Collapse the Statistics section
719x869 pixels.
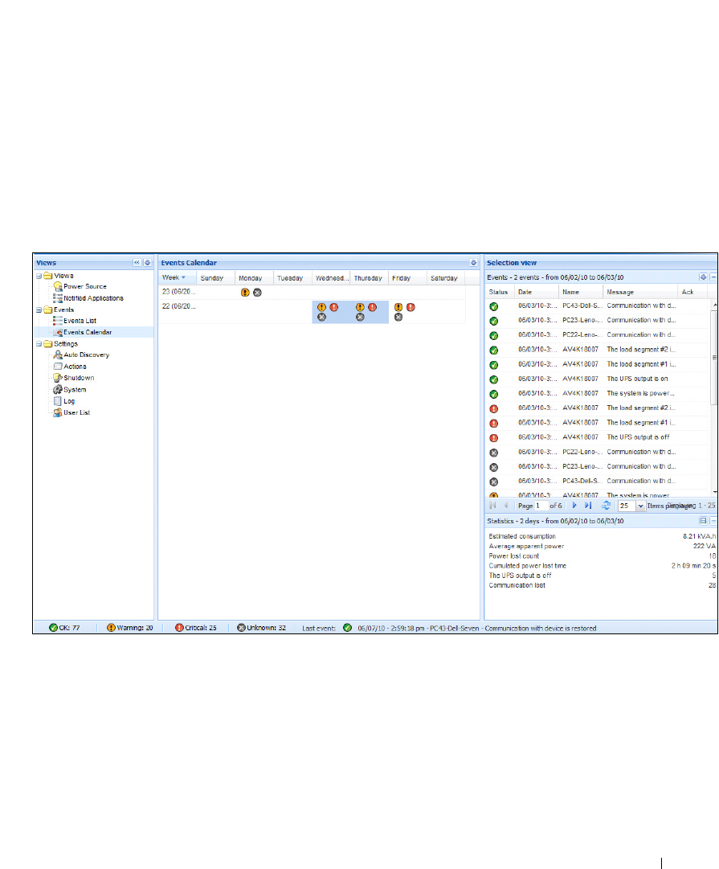pos(714,521)
